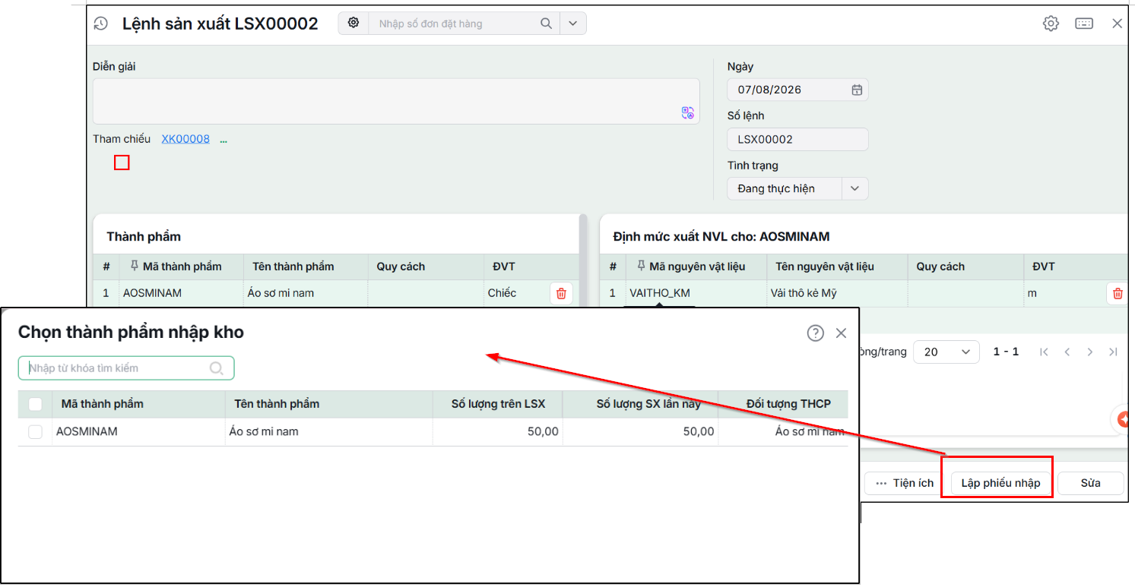Click Chiếc unit cell

pyautogui.click(x=514, y=293)
